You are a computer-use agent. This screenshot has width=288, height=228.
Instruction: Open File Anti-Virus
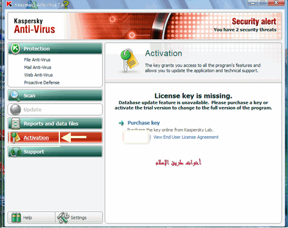pos(37,60)
